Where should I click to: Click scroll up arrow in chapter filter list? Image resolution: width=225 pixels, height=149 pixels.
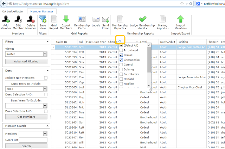click(149, 45)
